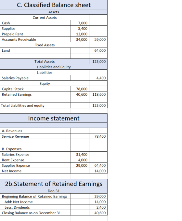182x221 pixels.
Task: Select the 'Prepaid Rent' label cell
Action: pyautogui.click(x=35, y=34)
